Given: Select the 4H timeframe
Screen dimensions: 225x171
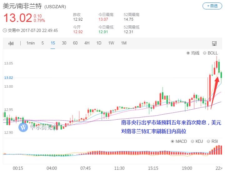Looking at the screenshot, I should 87,43.
